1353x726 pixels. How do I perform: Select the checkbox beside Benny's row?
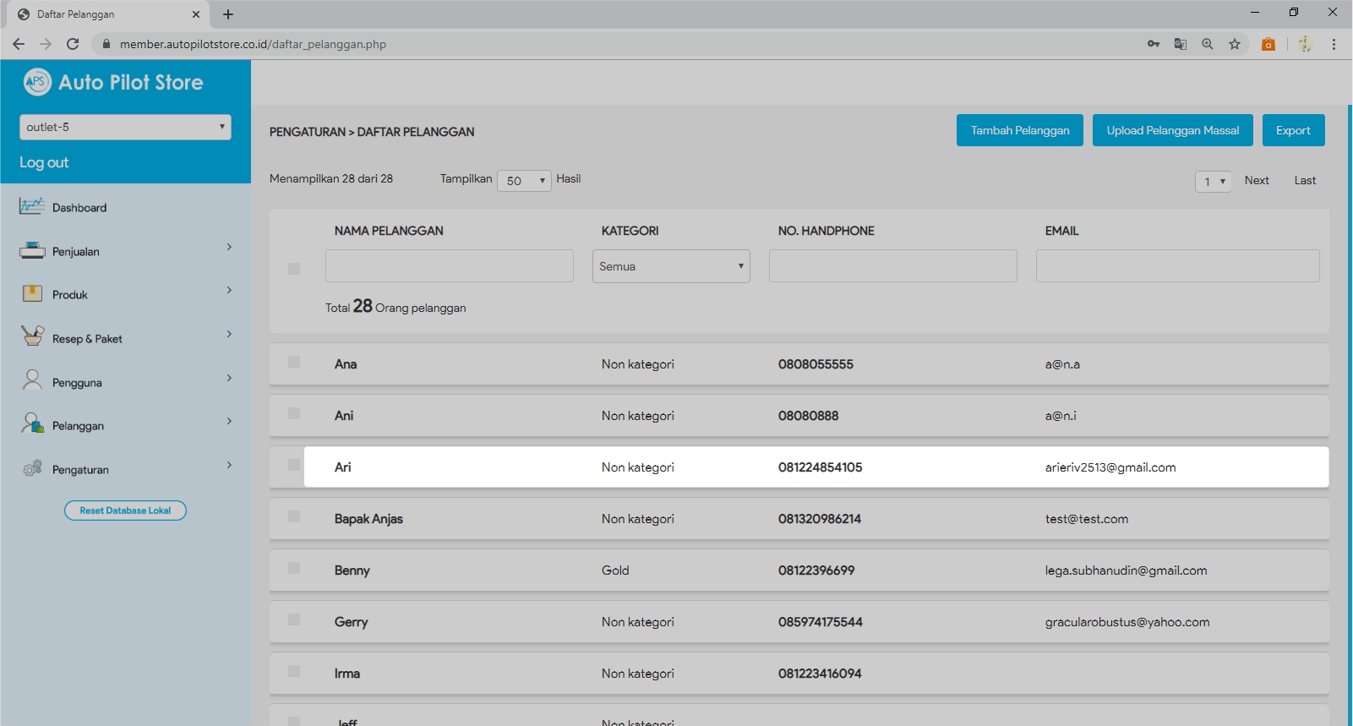point(294,569)
